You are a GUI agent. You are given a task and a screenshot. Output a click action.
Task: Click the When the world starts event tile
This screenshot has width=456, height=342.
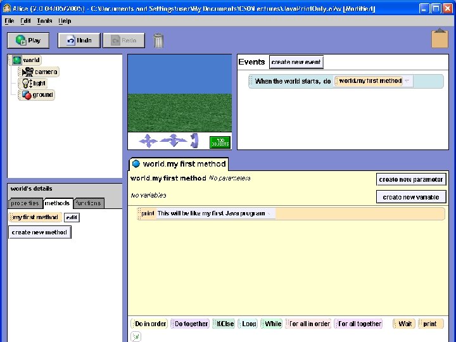pos(346,81)
